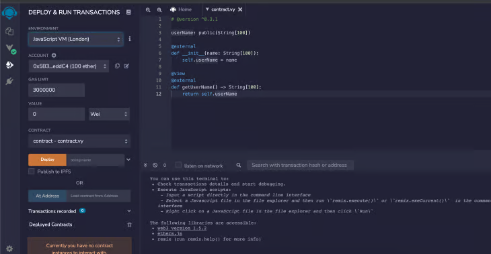Copy the account address icon
Viewport: 491px width, 254px height.
point(117,66)
